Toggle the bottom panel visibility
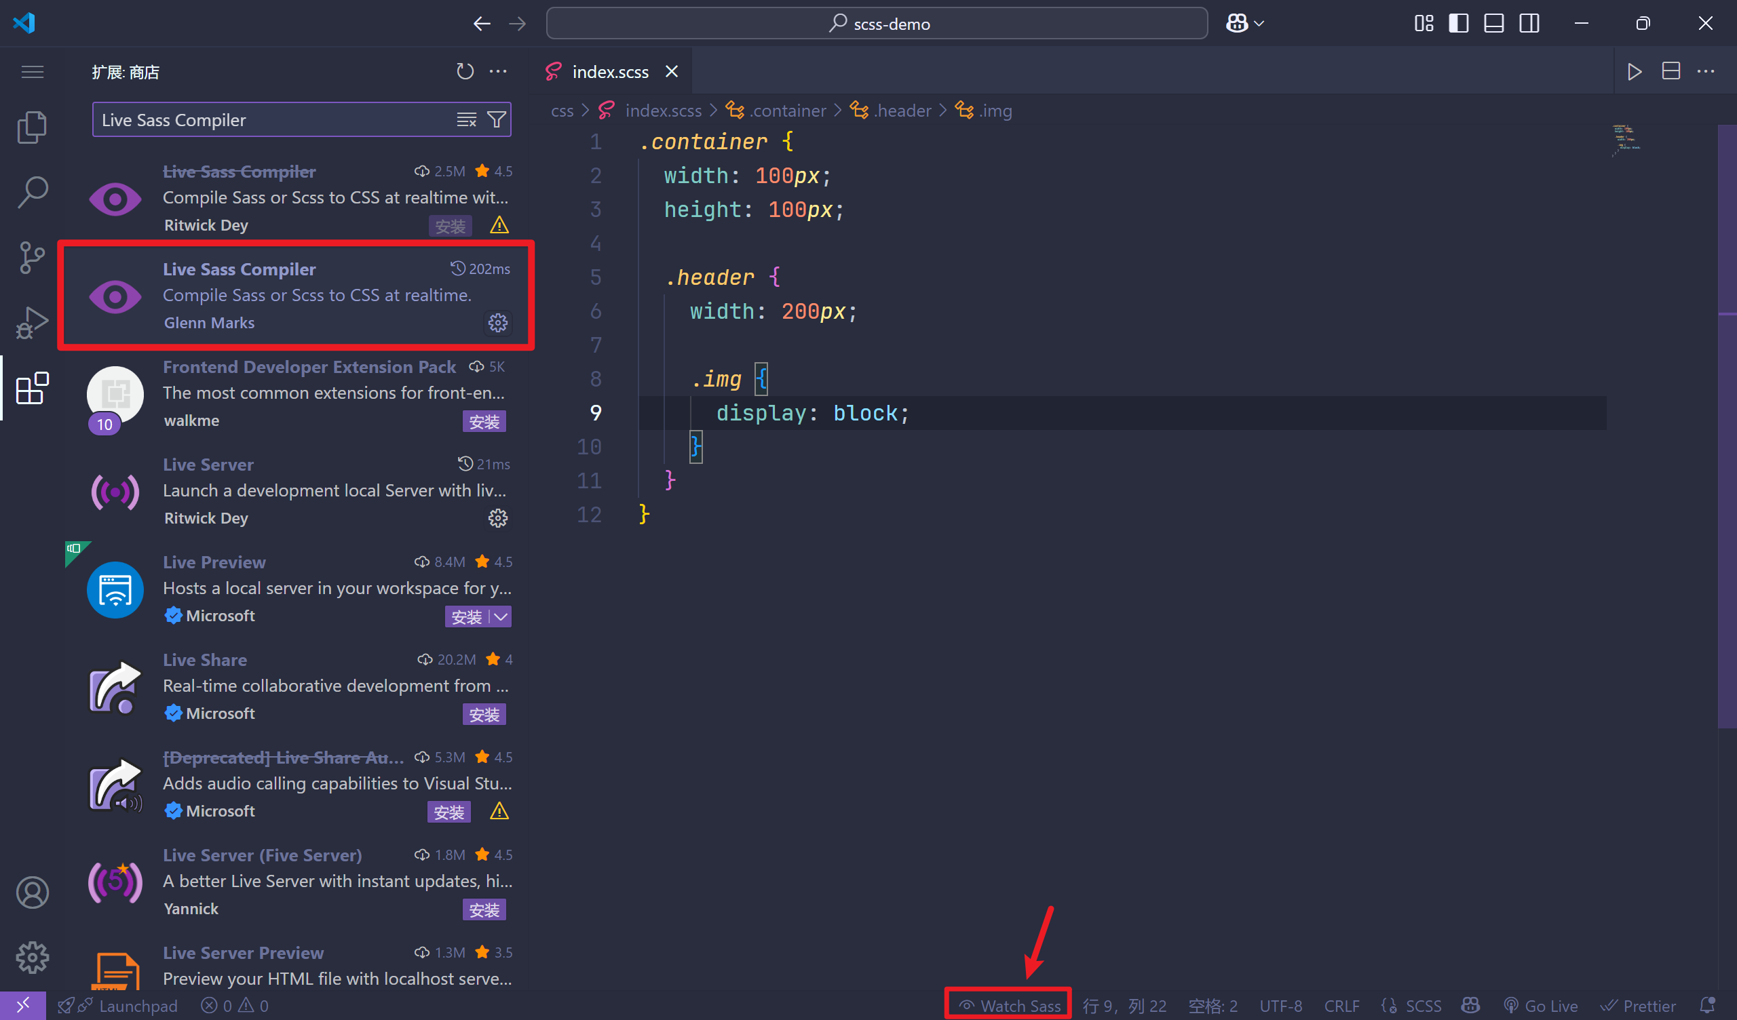Image resolution: width=1737 pixels, height=1020 pixels. 1493,24
